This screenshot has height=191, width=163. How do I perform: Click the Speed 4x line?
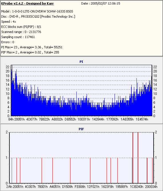coord(9,22)
